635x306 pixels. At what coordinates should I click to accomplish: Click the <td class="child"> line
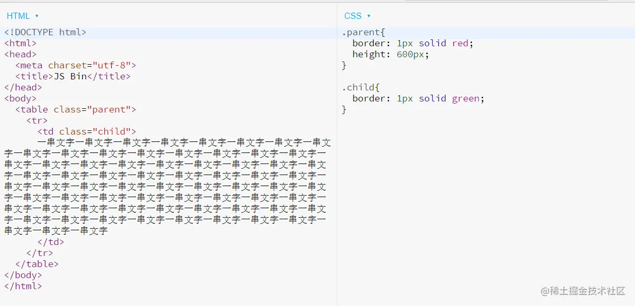tap(87, 131)
